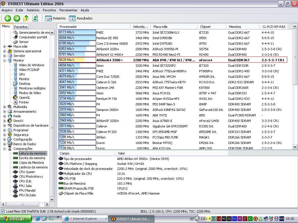Click the Refresh toolbar icon
The width and height of the screenshot is (298, 223).
35,18
